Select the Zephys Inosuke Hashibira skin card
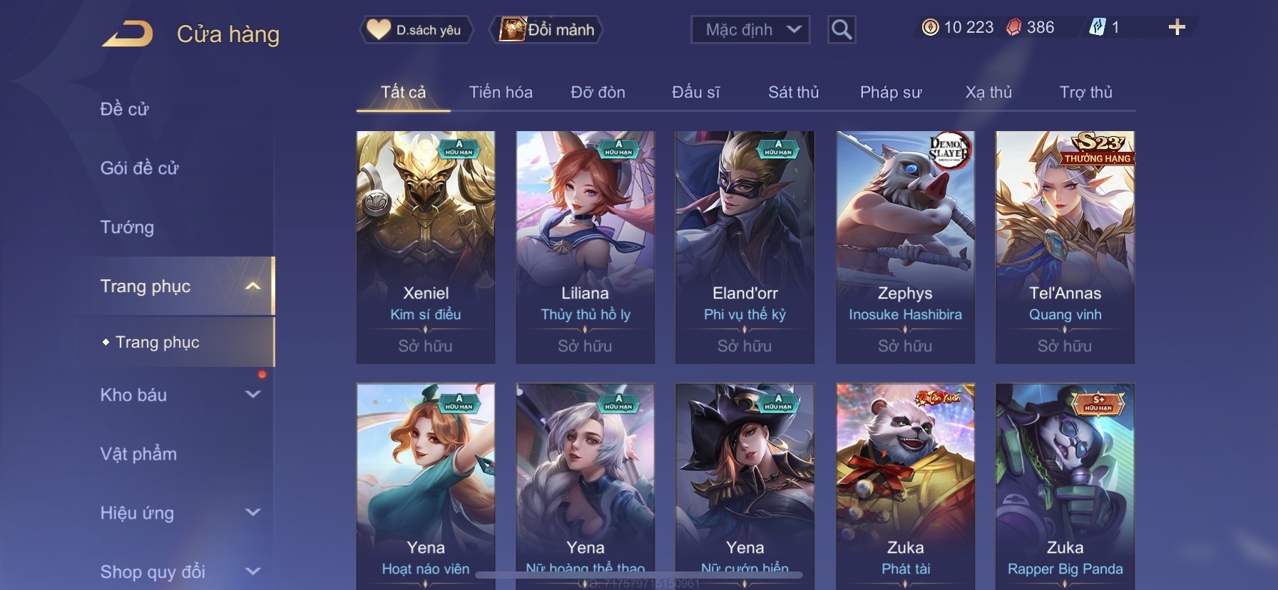 (905, 247)
